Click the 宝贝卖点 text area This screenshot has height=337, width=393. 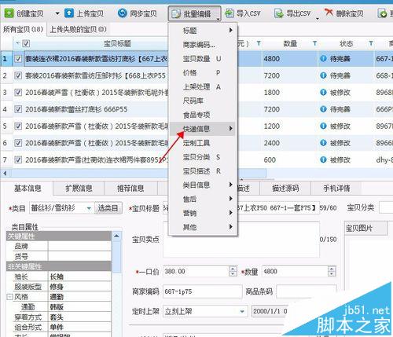click(x=241, y=240)
